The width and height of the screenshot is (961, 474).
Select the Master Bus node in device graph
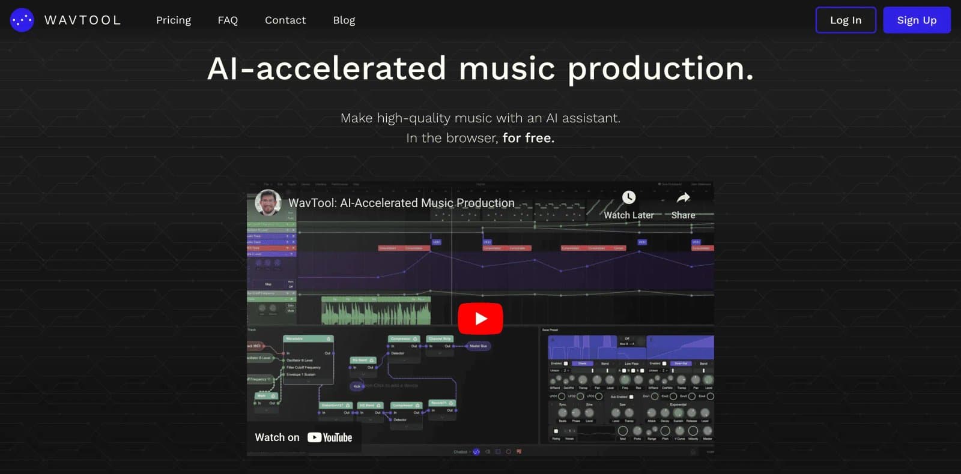(478, 346)
